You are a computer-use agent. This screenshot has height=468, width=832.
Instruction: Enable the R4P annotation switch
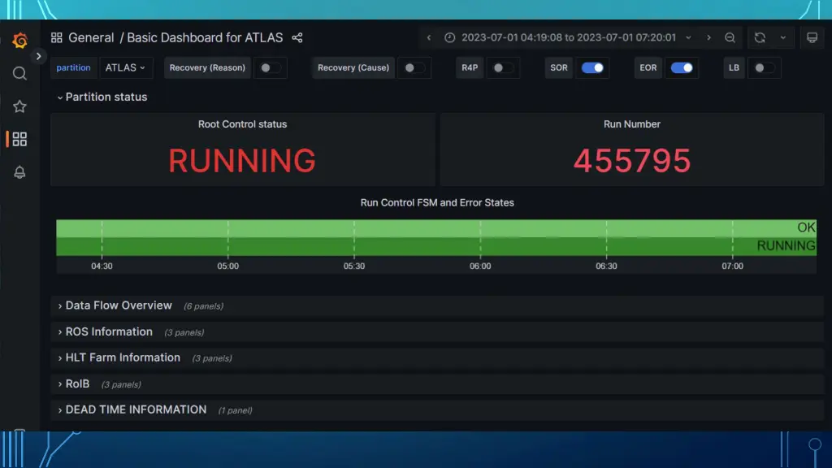click(x=503, y=68)
